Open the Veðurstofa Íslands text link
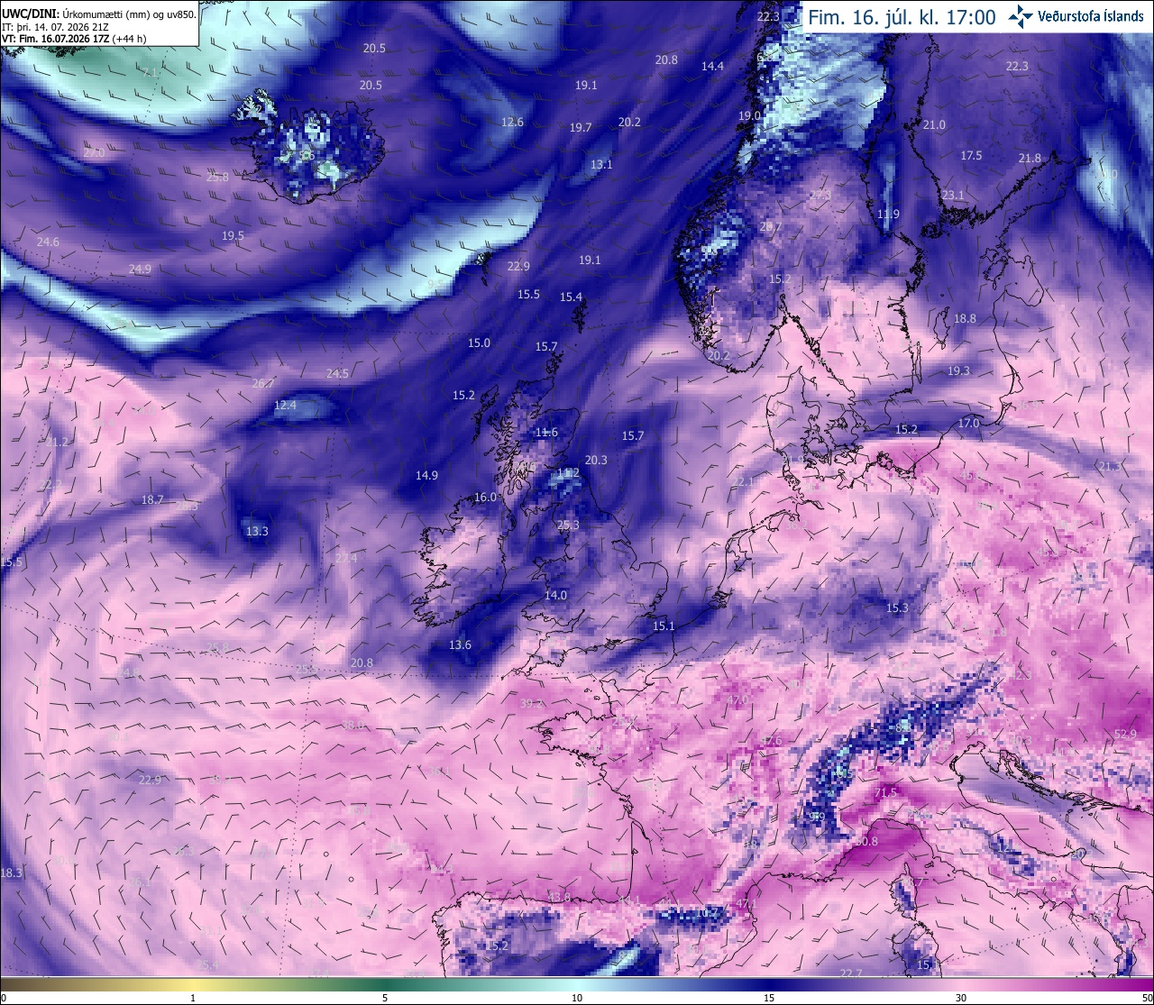 click(1091, 16)
